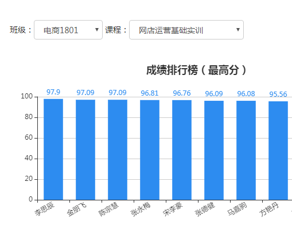Click the arrow of the 电商1801 selector
This screenshot has height=229, width=292.
pos(97,30)
